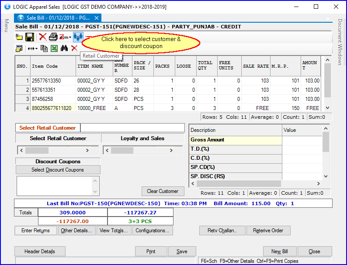Click the binoculars find icon
The image size is (347, 265).
pos(64,48)
